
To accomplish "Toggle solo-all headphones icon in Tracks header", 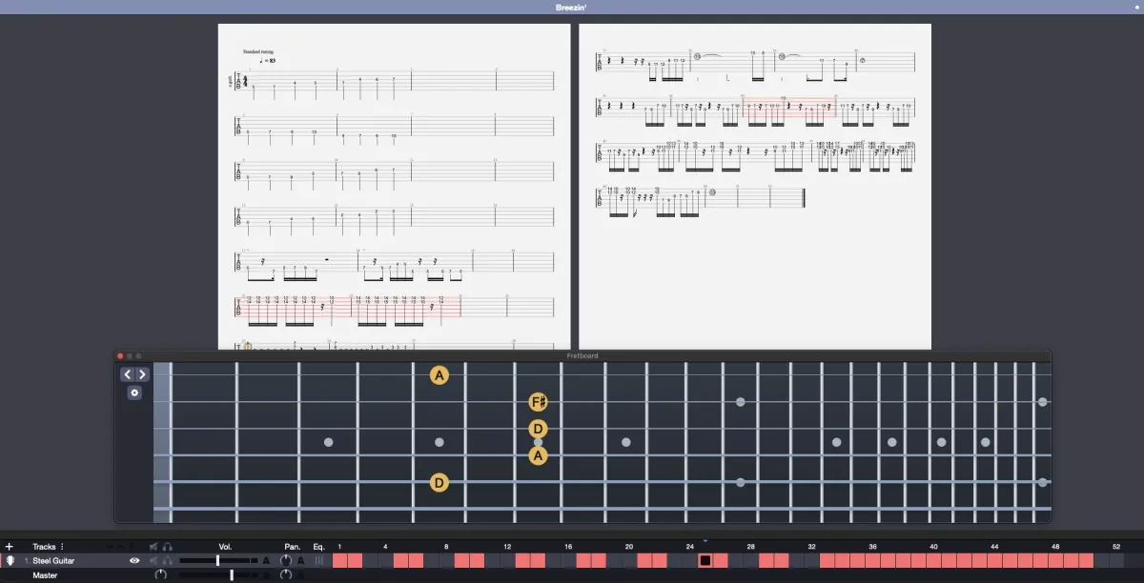I will (x=167, y=547).
